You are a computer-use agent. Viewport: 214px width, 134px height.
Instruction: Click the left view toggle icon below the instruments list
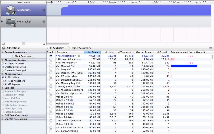pyautogui.click(x=3, y=44)
